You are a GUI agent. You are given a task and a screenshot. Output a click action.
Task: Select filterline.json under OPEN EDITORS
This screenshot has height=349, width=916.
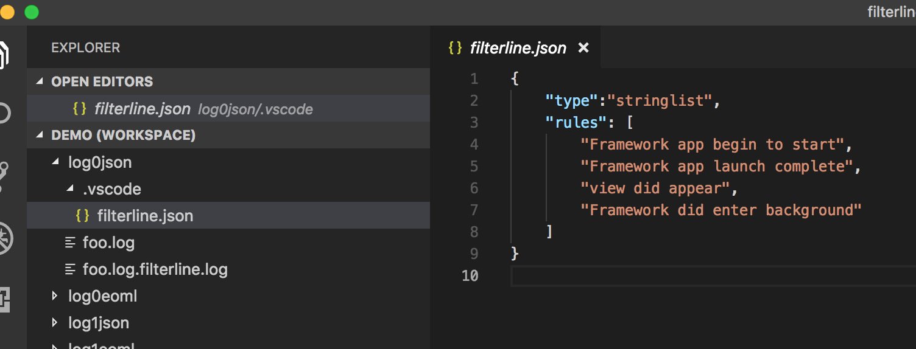pyautogui.click(x=228, y=109)
